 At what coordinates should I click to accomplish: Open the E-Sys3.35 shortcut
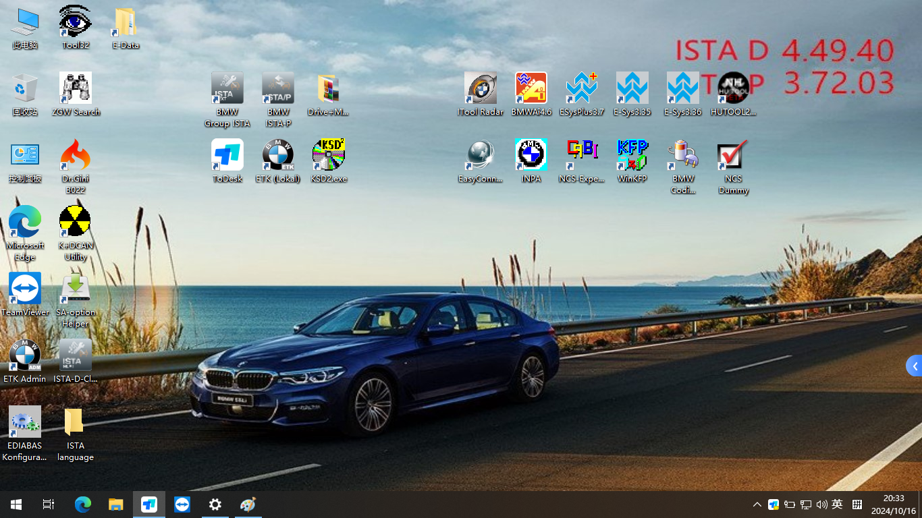pyautogui.click(x=632, y=94)
